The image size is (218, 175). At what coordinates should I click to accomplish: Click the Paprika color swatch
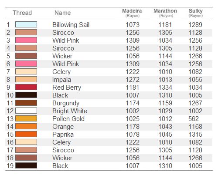(26, 134)
